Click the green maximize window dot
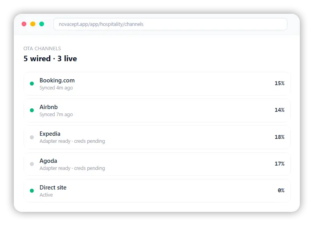This screenshot has height=226, width=314. (42, 24)
